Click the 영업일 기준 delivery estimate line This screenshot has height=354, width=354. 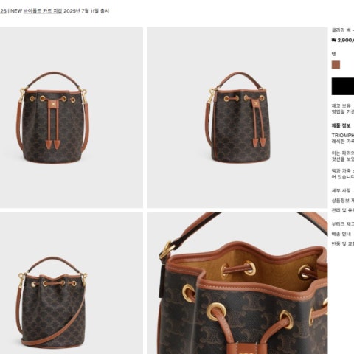(343, 112)
